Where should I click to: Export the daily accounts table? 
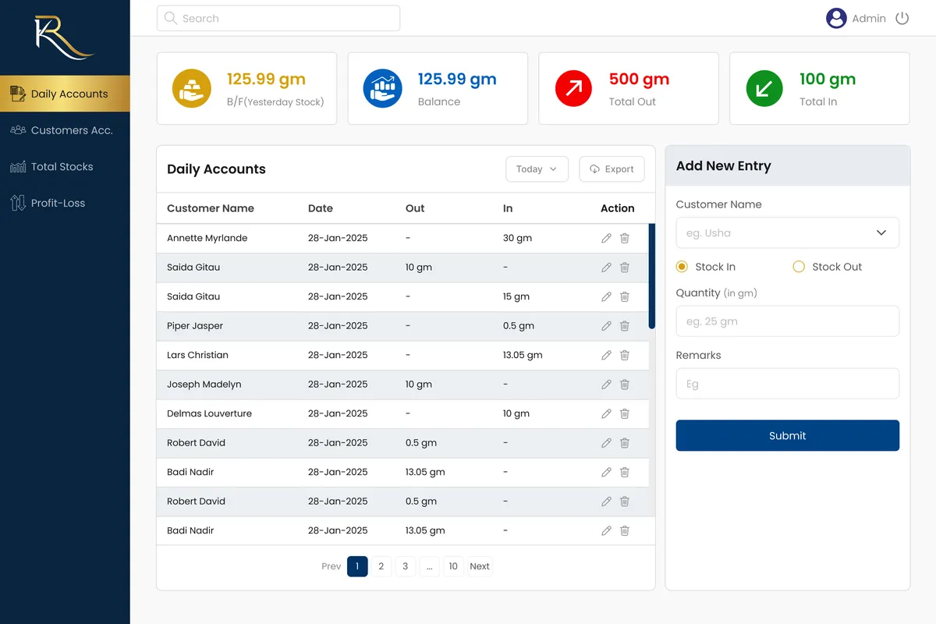pyautogui.click(x=612, y=169)
